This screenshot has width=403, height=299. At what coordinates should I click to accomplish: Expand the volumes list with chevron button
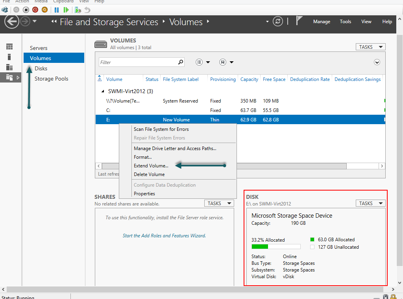coord(377,62)
